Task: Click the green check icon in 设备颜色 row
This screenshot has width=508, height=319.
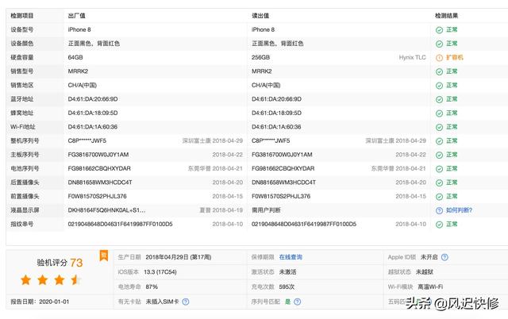Action: [439, 44]
